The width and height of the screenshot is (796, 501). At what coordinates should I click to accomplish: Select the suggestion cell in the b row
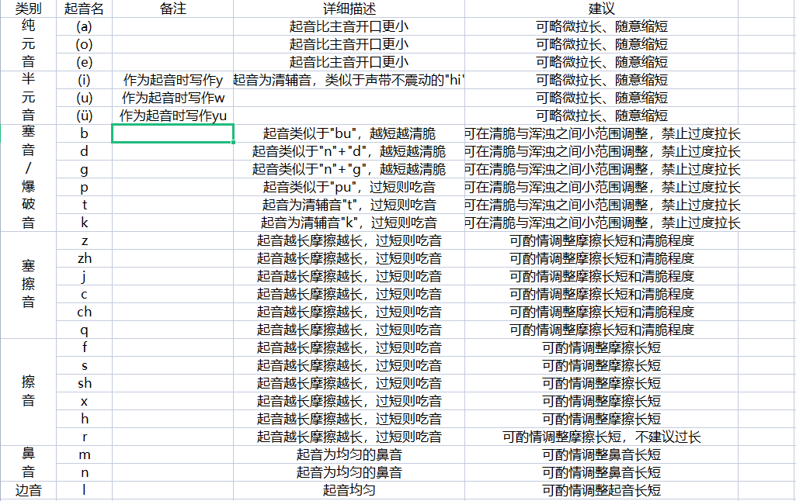(601, 133)
